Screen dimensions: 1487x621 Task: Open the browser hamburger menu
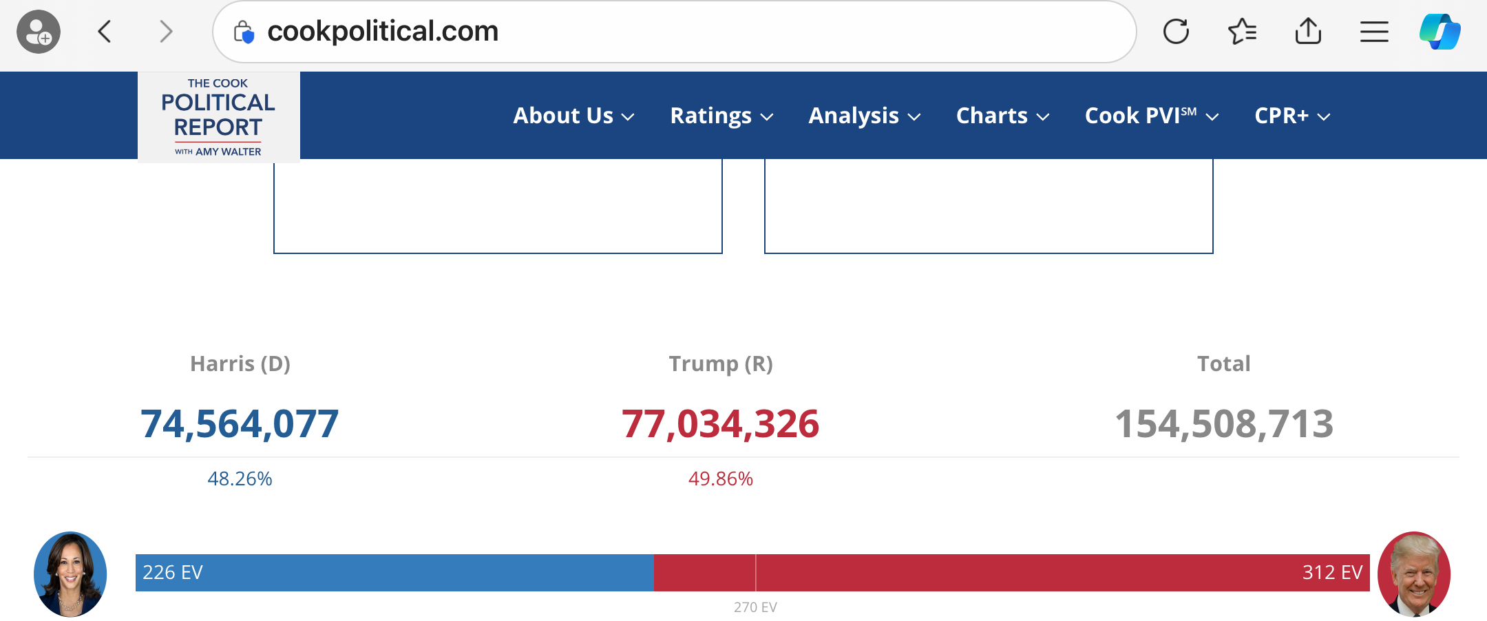pyautogui.click(x=1374, y=32)
